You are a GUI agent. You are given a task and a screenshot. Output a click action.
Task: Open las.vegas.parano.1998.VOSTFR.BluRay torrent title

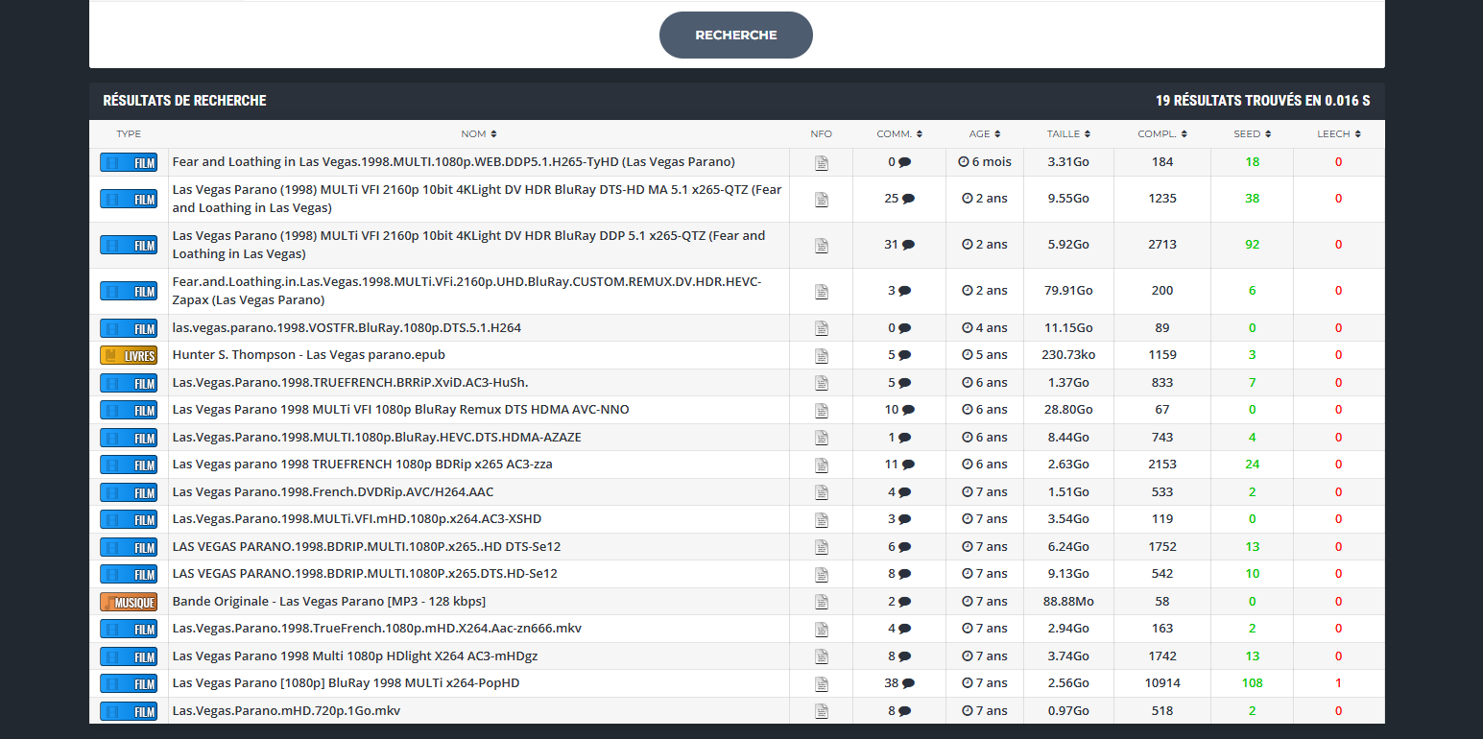click(x=347, y=328)
